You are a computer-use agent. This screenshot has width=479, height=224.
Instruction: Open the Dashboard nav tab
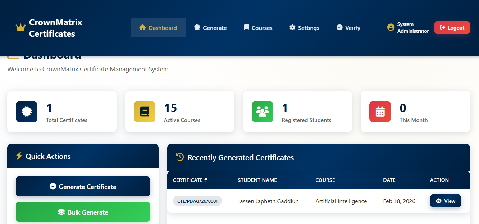click(158, 28)
